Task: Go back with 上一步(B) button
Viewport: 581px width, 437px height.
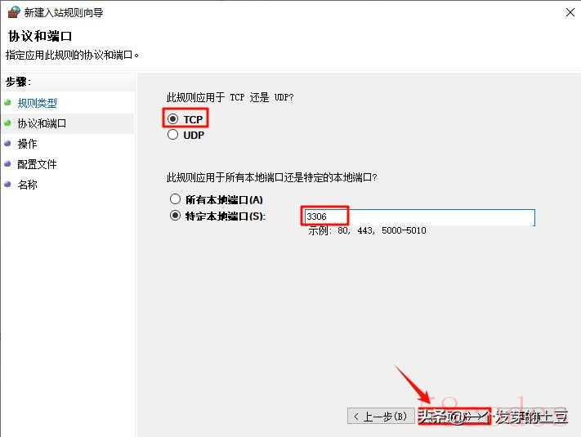Action: click(x=380, y=417)
